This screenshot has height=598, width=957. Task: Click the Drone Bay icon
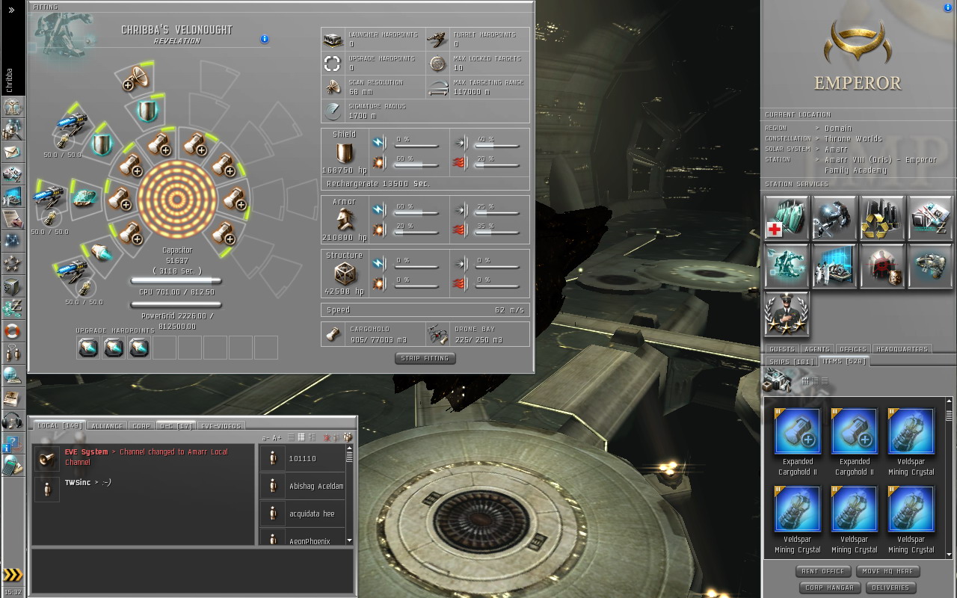437,334
